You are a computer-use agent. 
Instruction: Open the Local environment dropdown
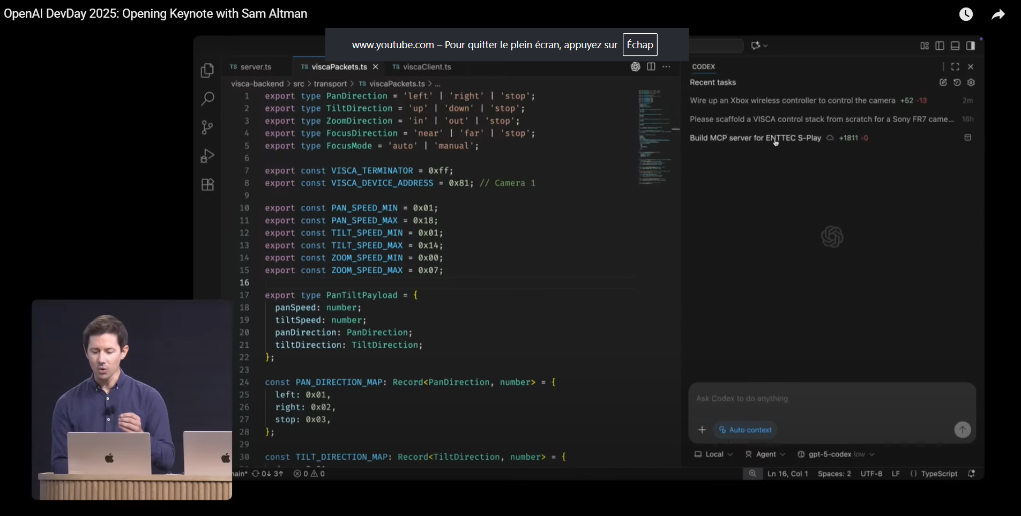713,454
